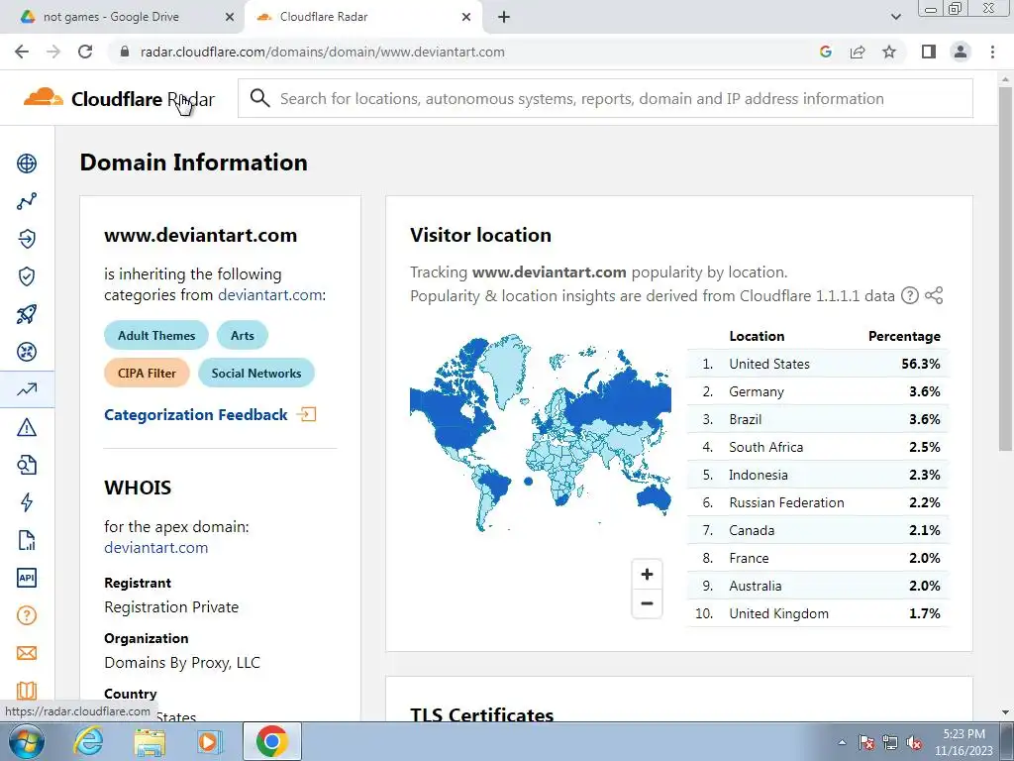
Task: Click the Google icon in address bar
Action: pyautogui.click(x=825, y=52)
